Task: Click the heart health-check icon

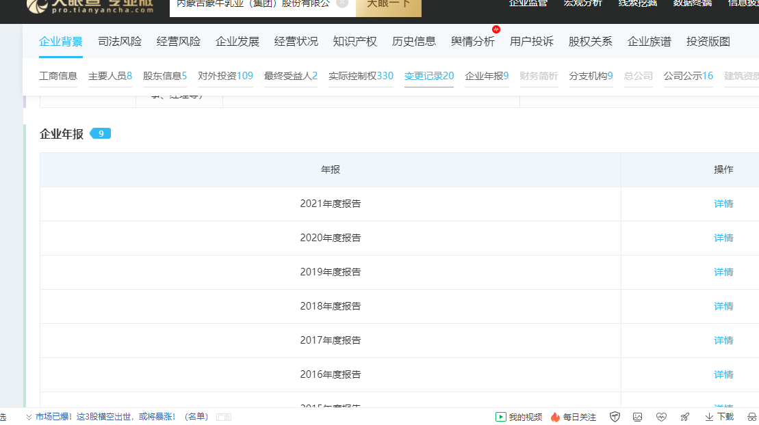Action: coord(661,417)
